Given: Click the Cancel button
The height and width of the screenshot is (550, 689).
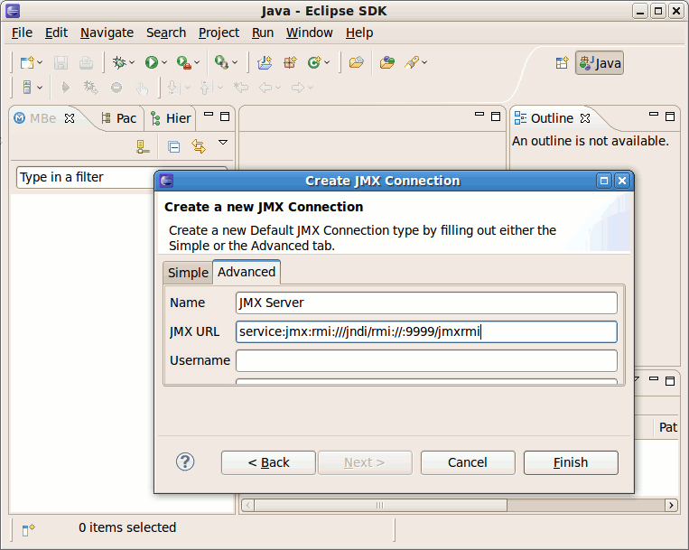Looking at the screenshot, I should click(x=467, y=462).
